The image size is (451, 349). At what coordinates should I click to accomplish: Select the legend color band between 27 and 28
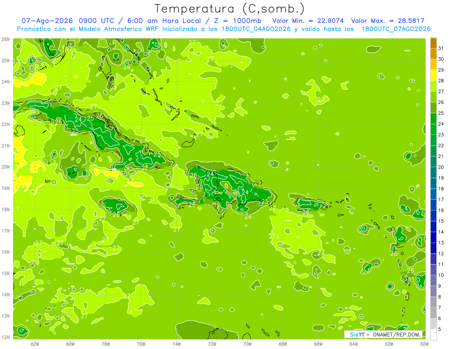point(433,86)
